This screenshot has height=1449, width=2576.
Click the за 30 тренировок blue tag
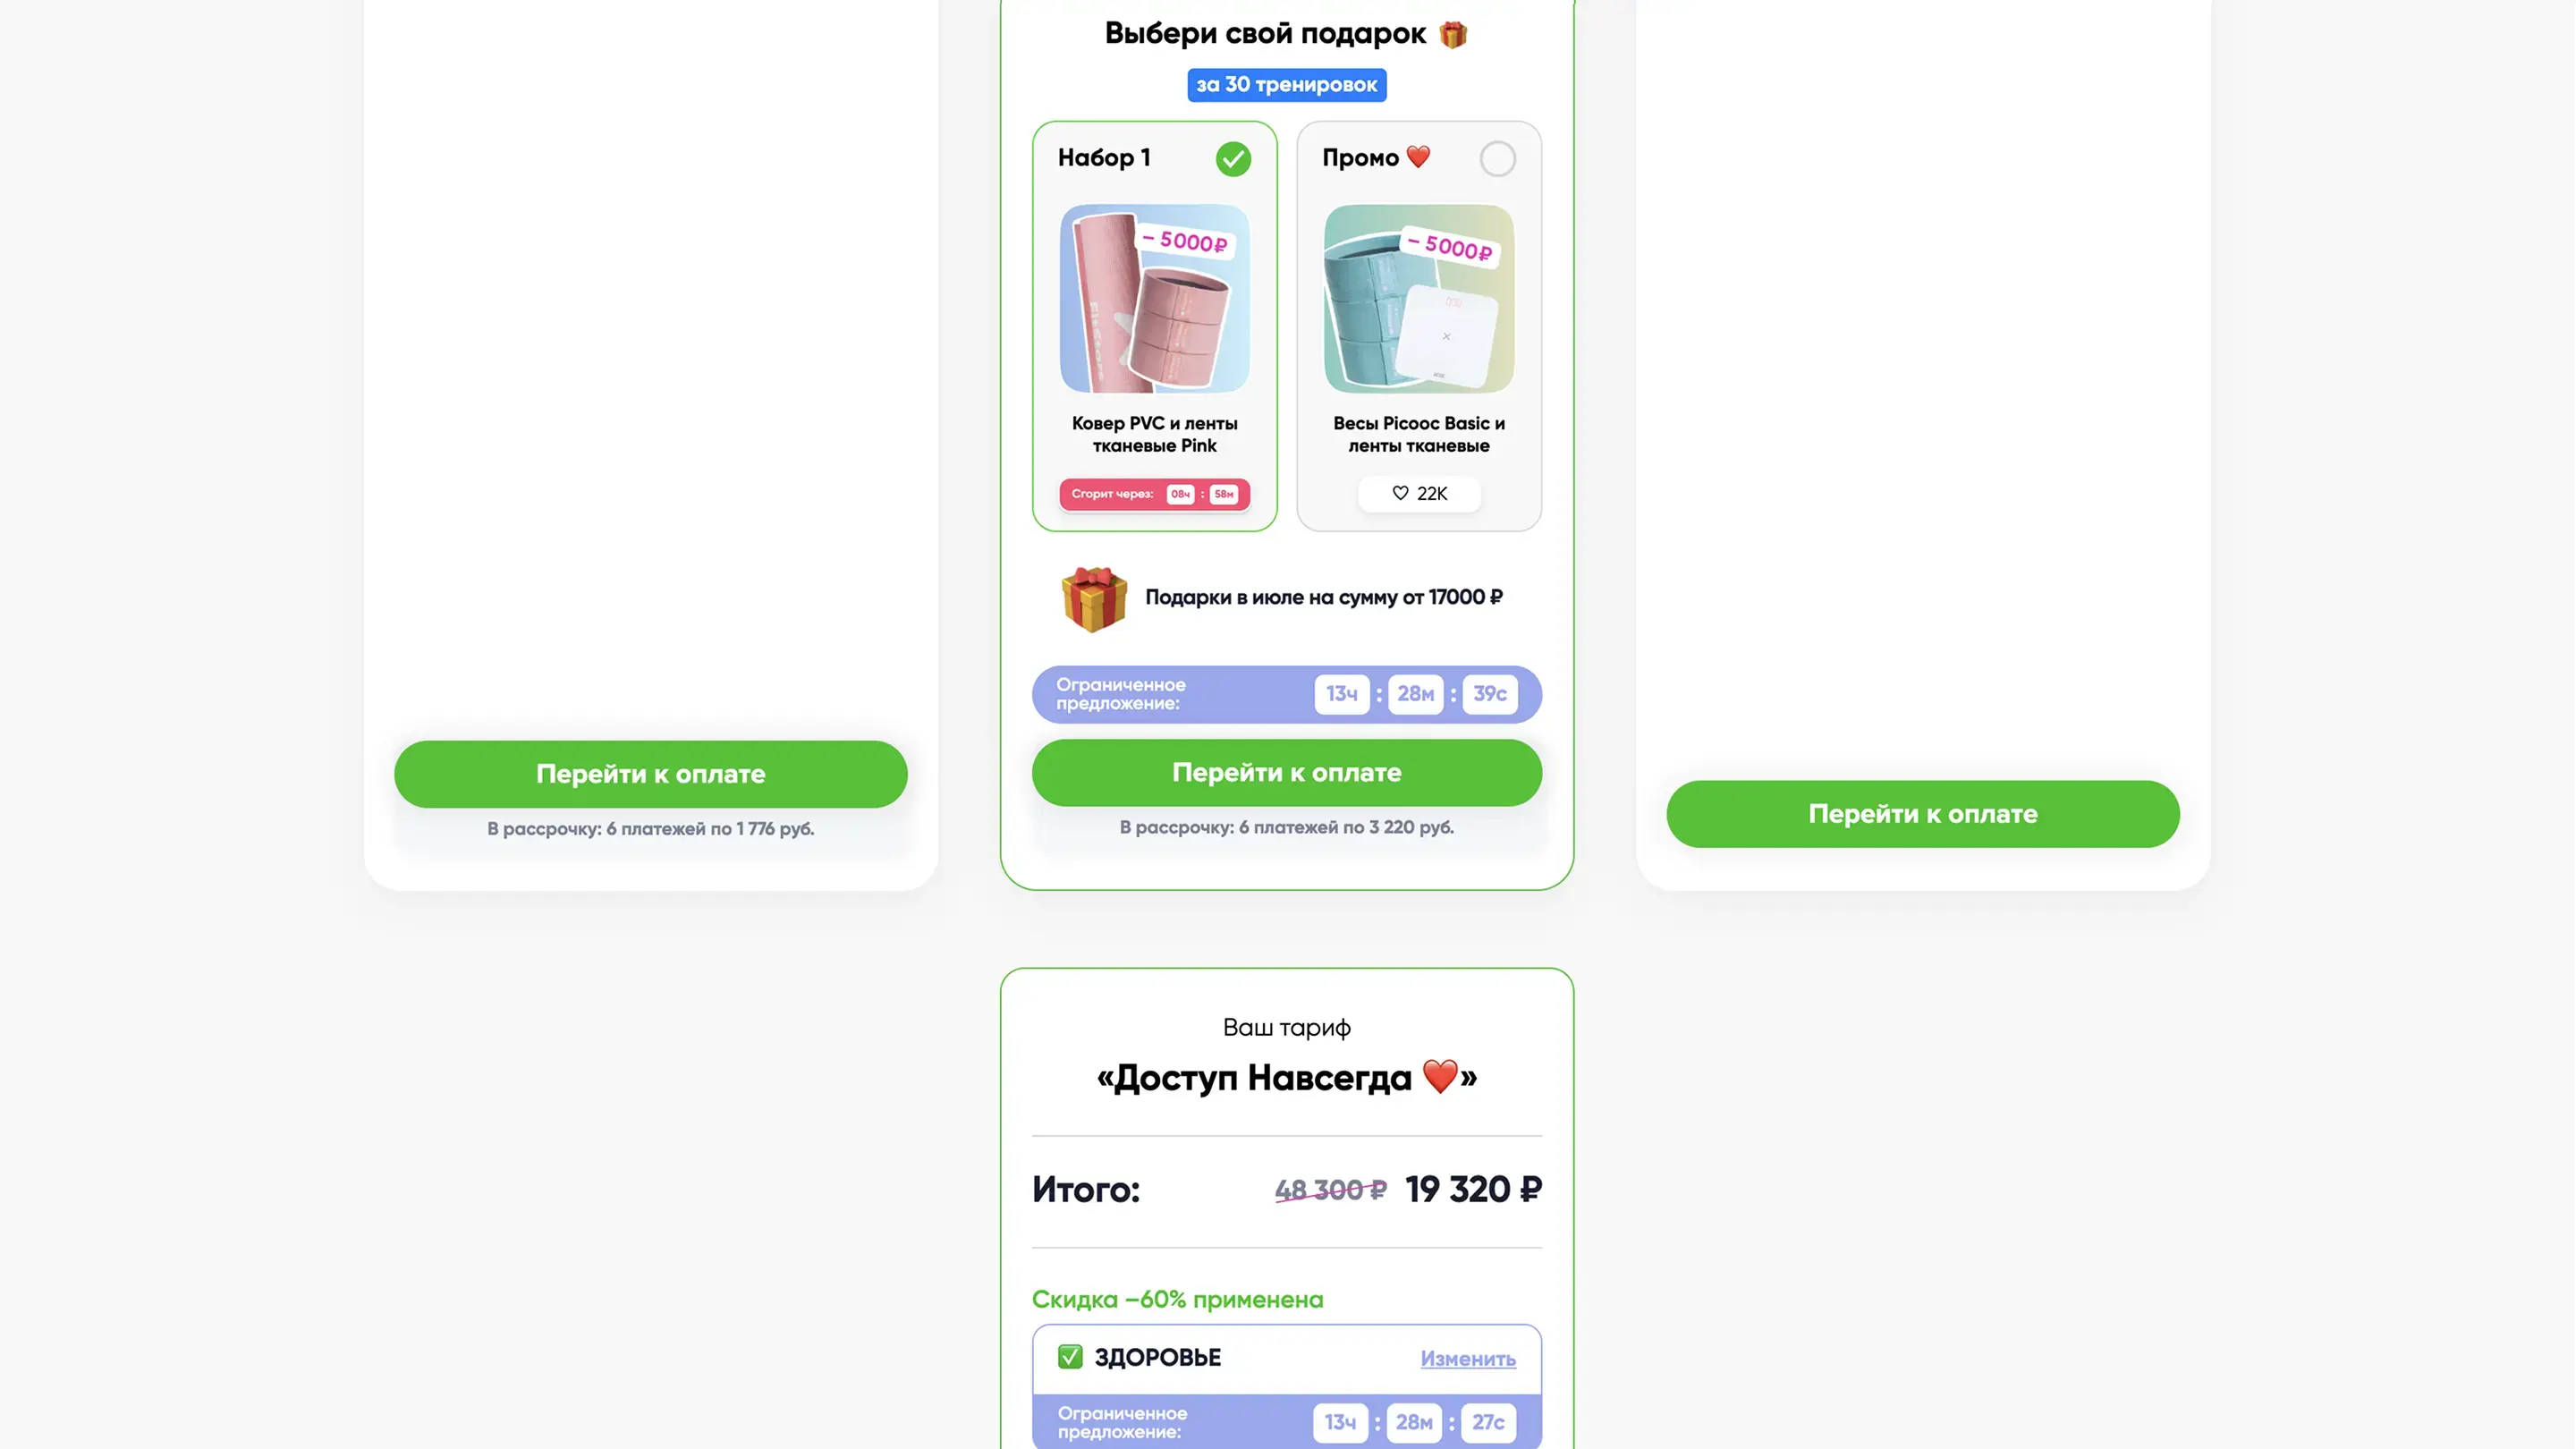1286,84
